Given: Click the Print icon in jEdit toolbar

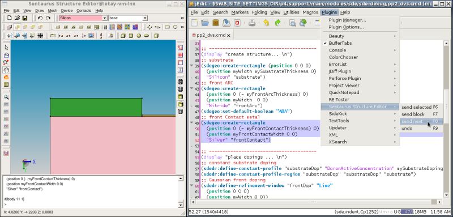Looking at the screenshot, I should click(252, 23).
